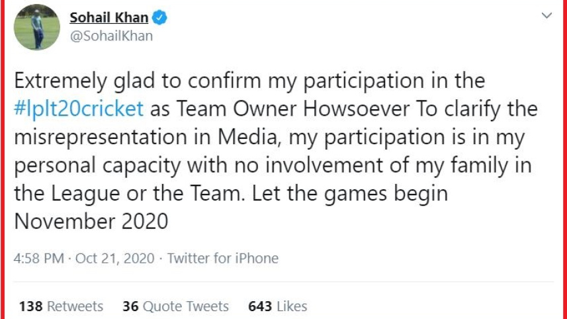
Task: Click the Twitter for iPhone source link
Action: pos(222,258)
